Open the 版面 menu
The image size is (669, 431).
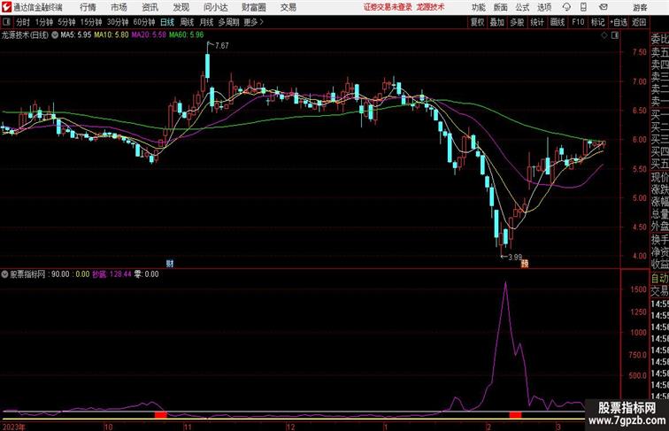pos(500,7)
